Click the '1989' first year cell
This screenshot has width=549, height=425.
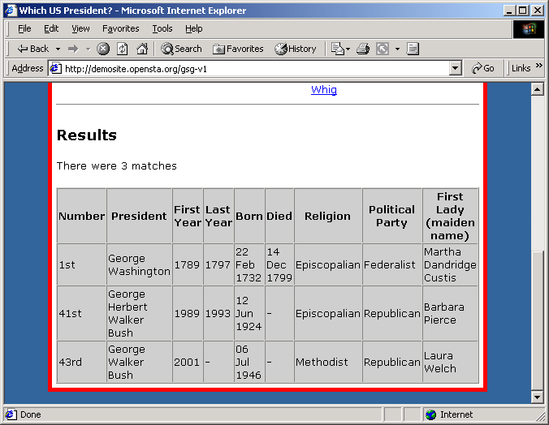tap(188, 313)
